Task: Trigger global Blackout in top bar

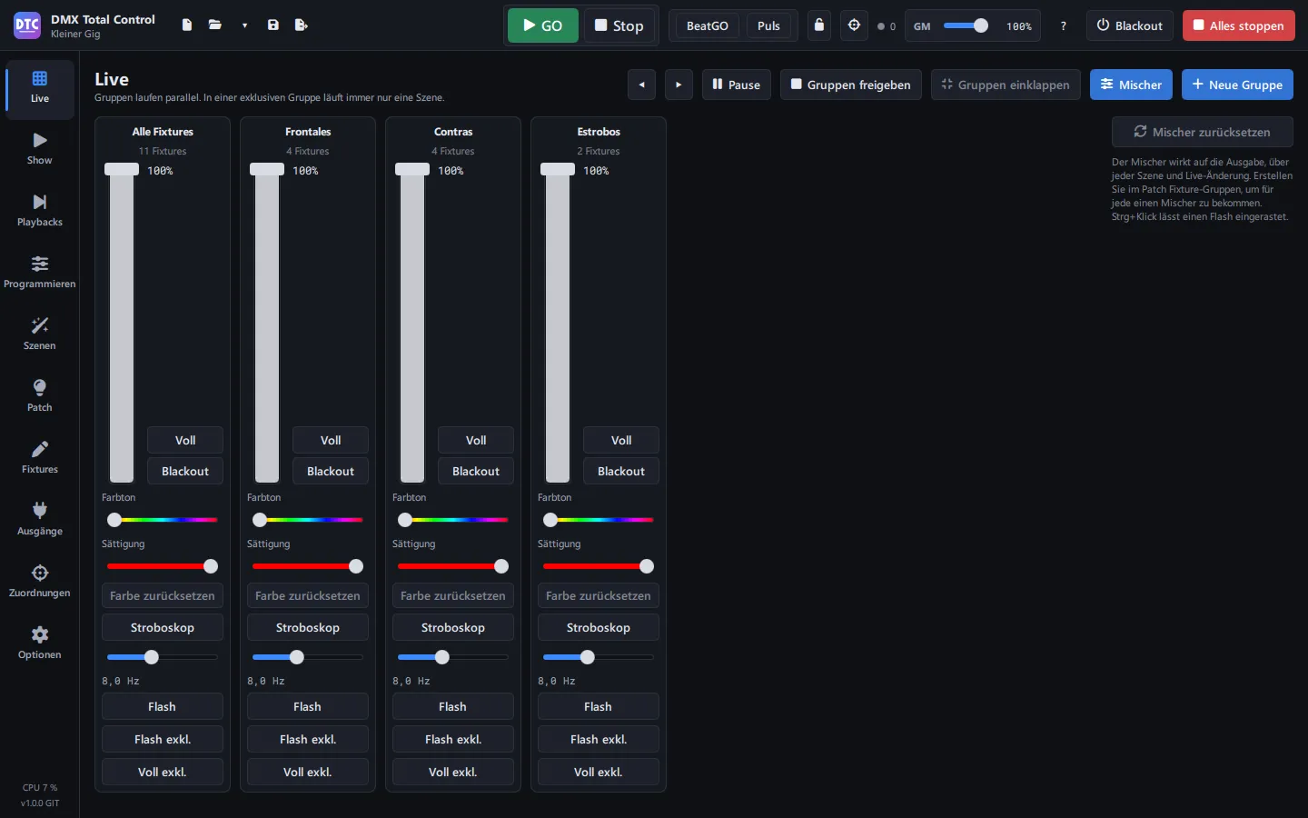Action: (1130, 25)
